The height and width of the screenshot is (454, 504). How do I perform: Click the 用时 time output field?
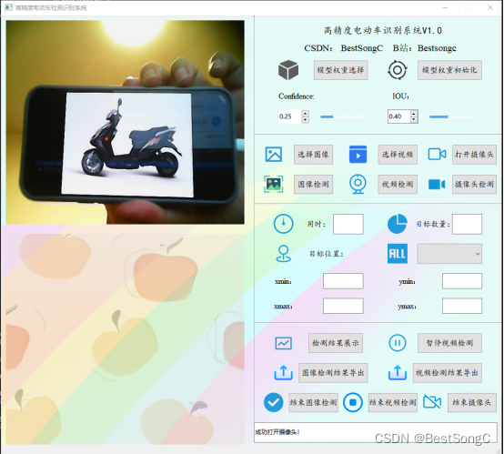(348, 224)
